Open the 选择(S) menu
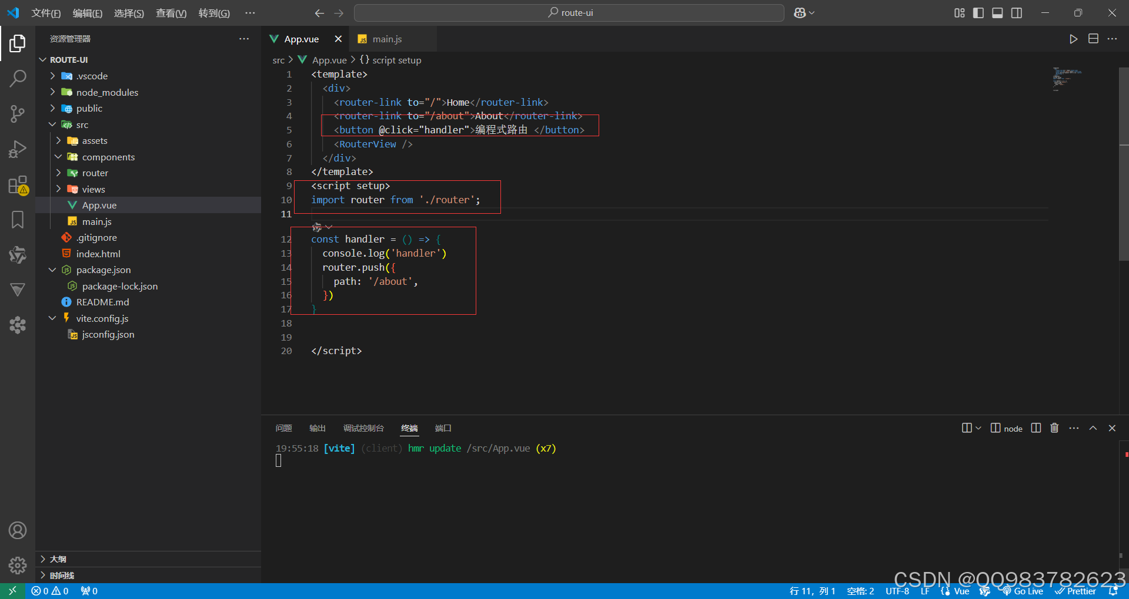The width and height of the screenshot is (1129, 599). pos(129,13)
